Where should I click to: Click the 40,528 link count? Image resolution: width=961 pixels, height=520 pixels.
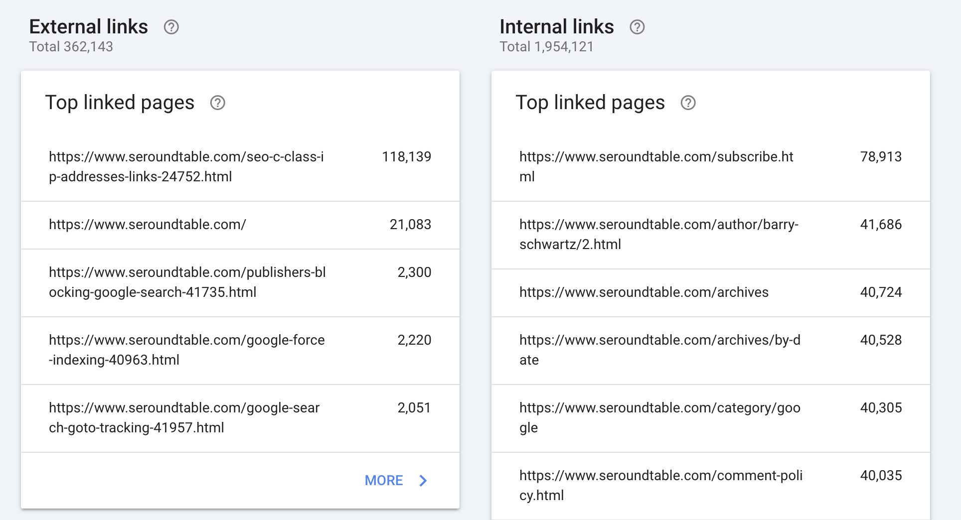(x=881, y=340)
